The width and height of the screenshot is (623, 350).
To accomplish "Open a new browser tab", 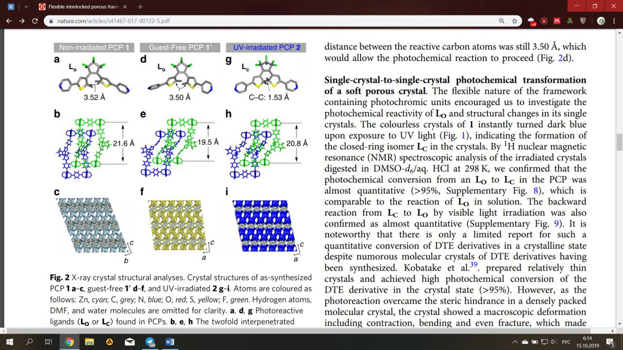I will pyautogui.click(x=141, y=7).
